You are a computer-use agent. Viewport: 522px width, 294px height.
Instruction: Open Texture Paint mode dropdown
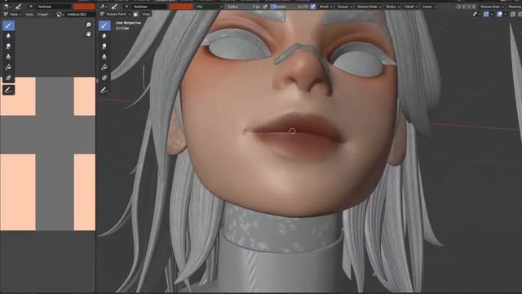116,14
